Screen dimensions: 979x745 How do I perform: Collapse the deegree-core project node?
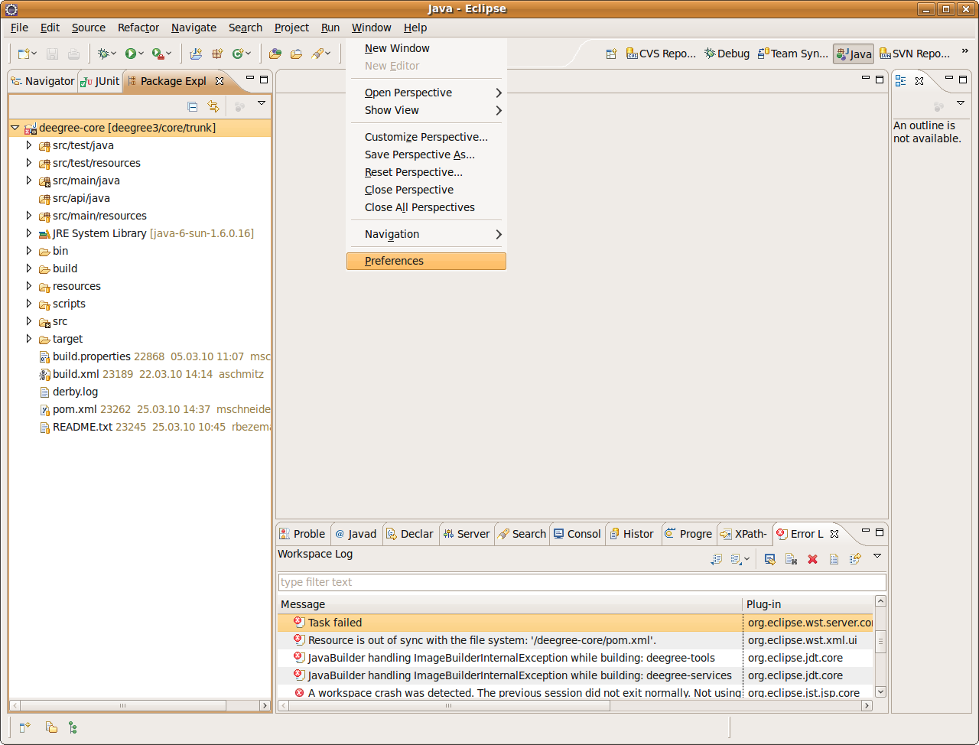pos(15,128)
